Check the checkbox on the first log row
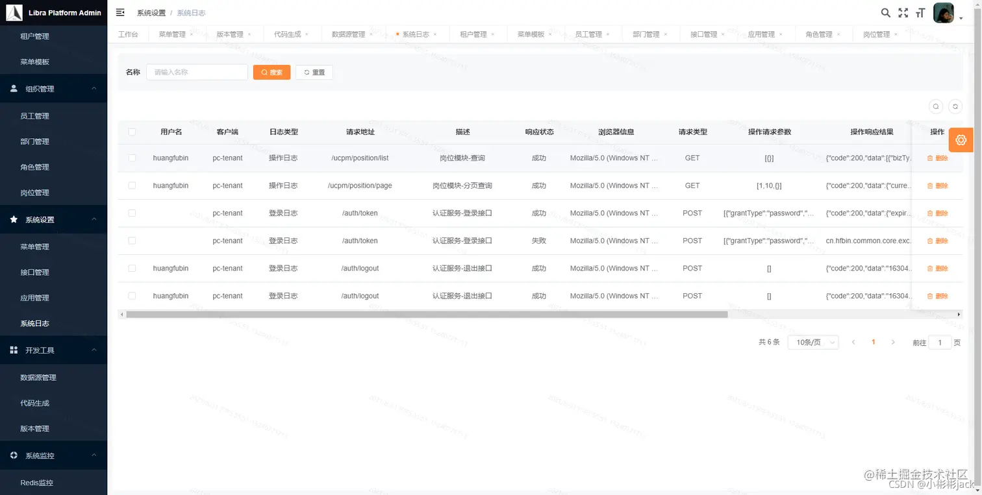The width and height of the screenshot is (982, 495). (x=132, y=158)
